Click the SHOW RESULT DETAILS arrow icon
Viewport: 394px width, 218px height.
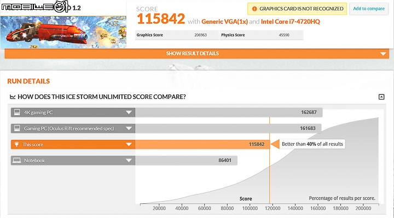pos(383,54)
